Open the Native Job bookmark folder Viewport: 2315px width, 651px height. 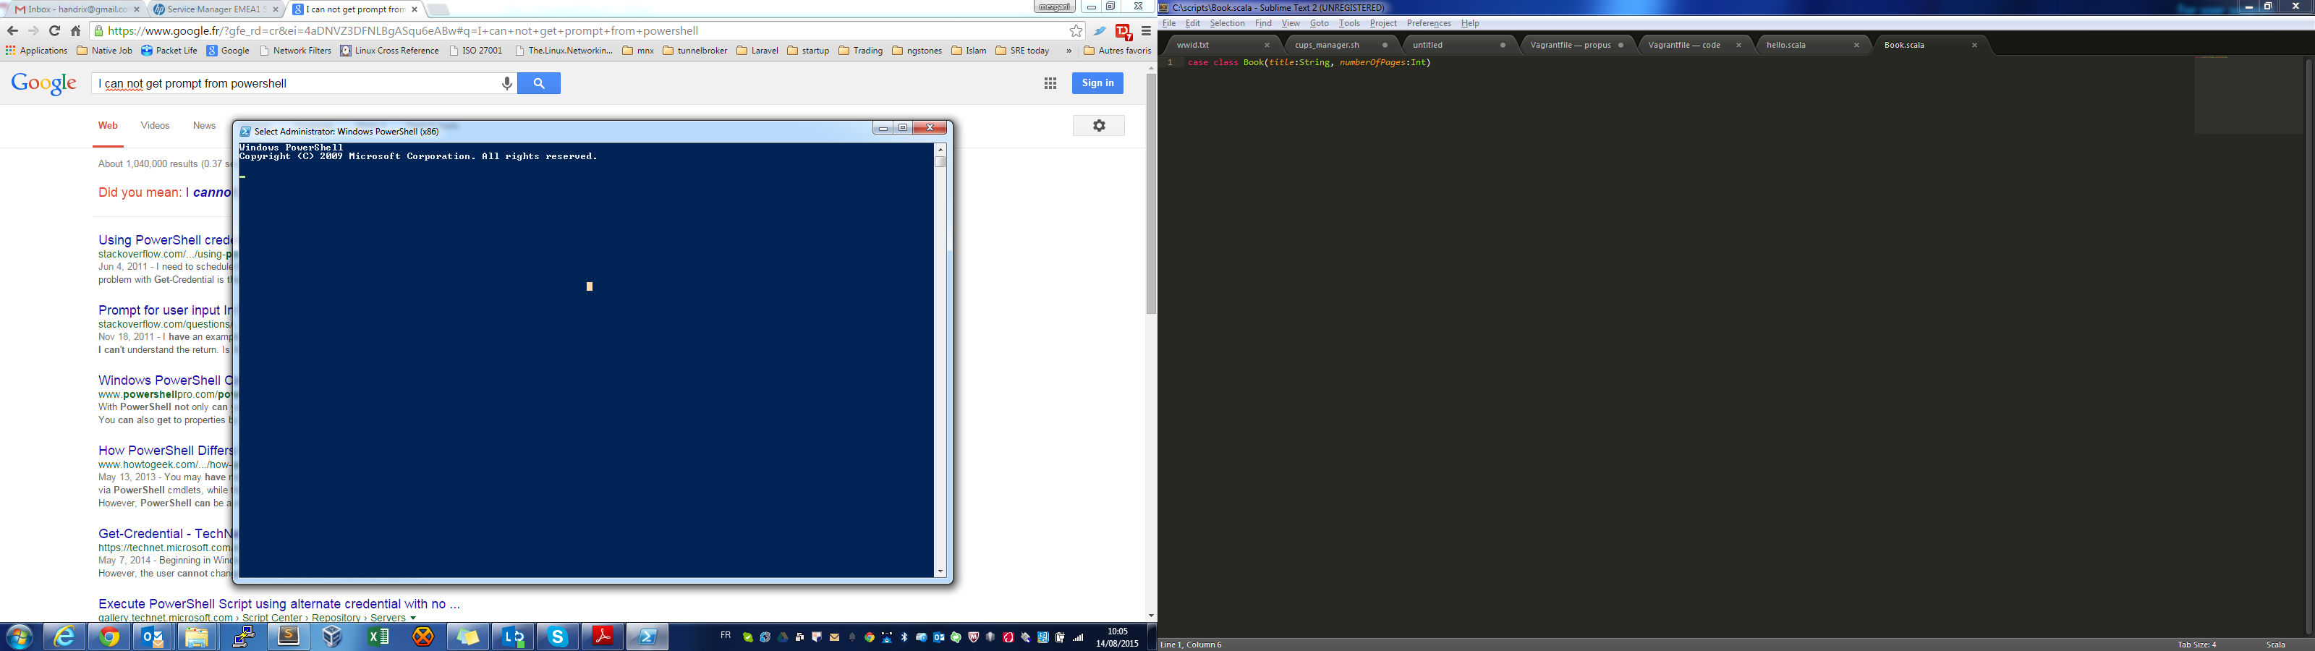[104, 51]
